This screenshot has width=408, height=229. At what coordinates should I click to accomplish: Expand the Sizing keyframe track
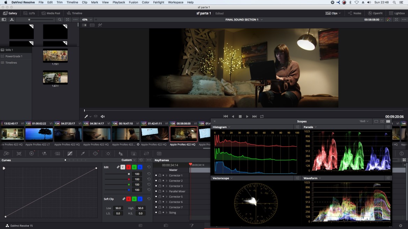click(167, 213)
